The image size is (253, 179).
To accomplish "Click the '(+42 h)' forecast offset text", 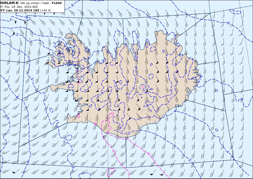I will click(46, 10).
